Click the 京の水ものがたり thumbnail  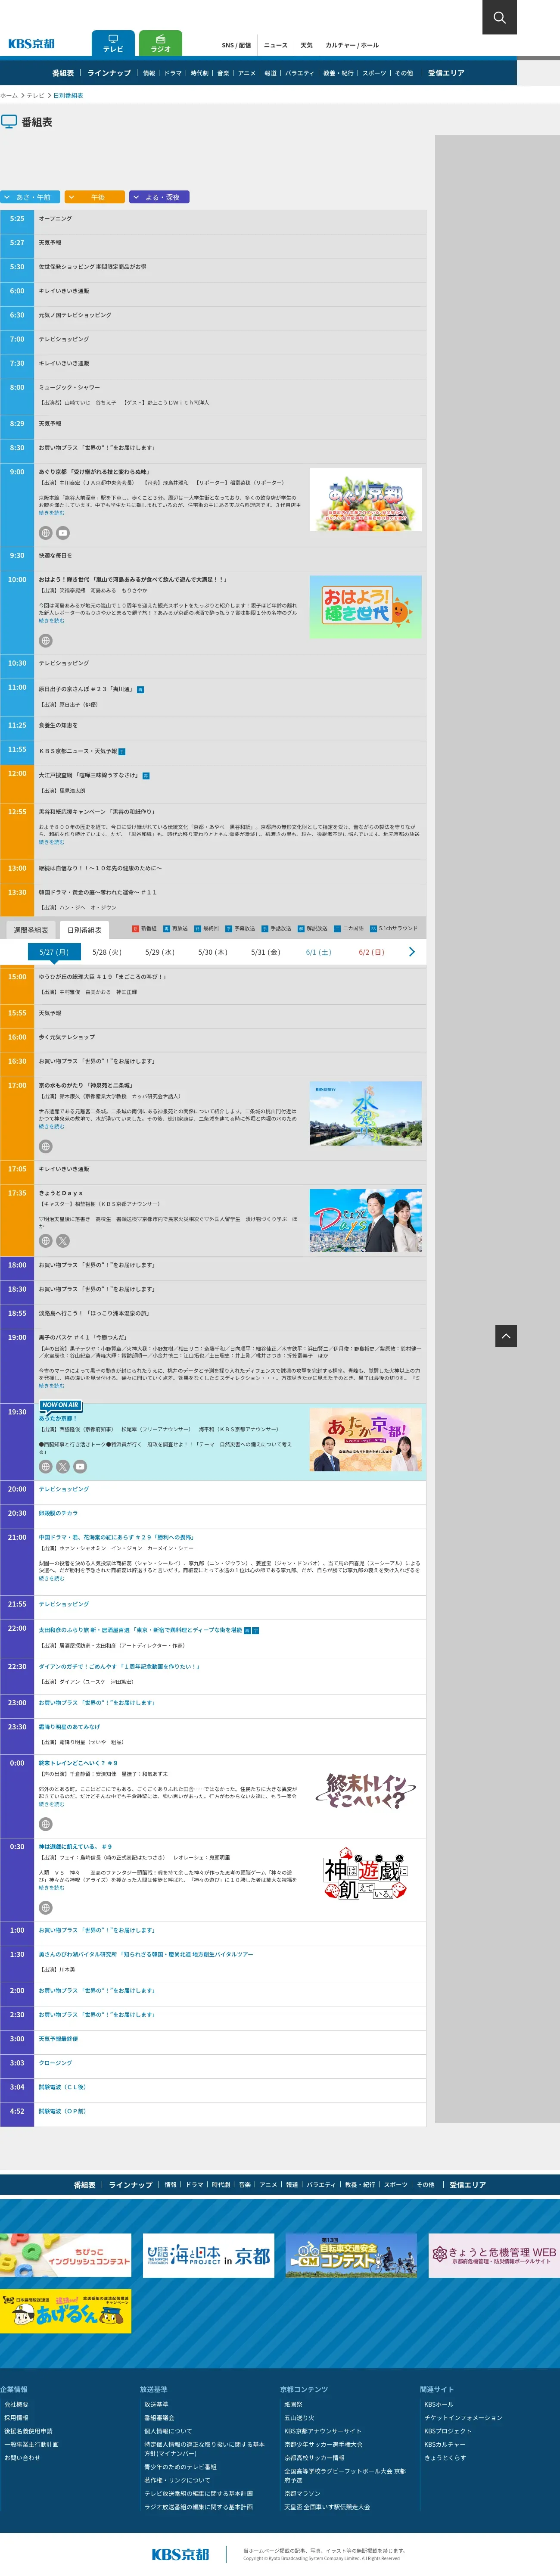[365, 1113]
